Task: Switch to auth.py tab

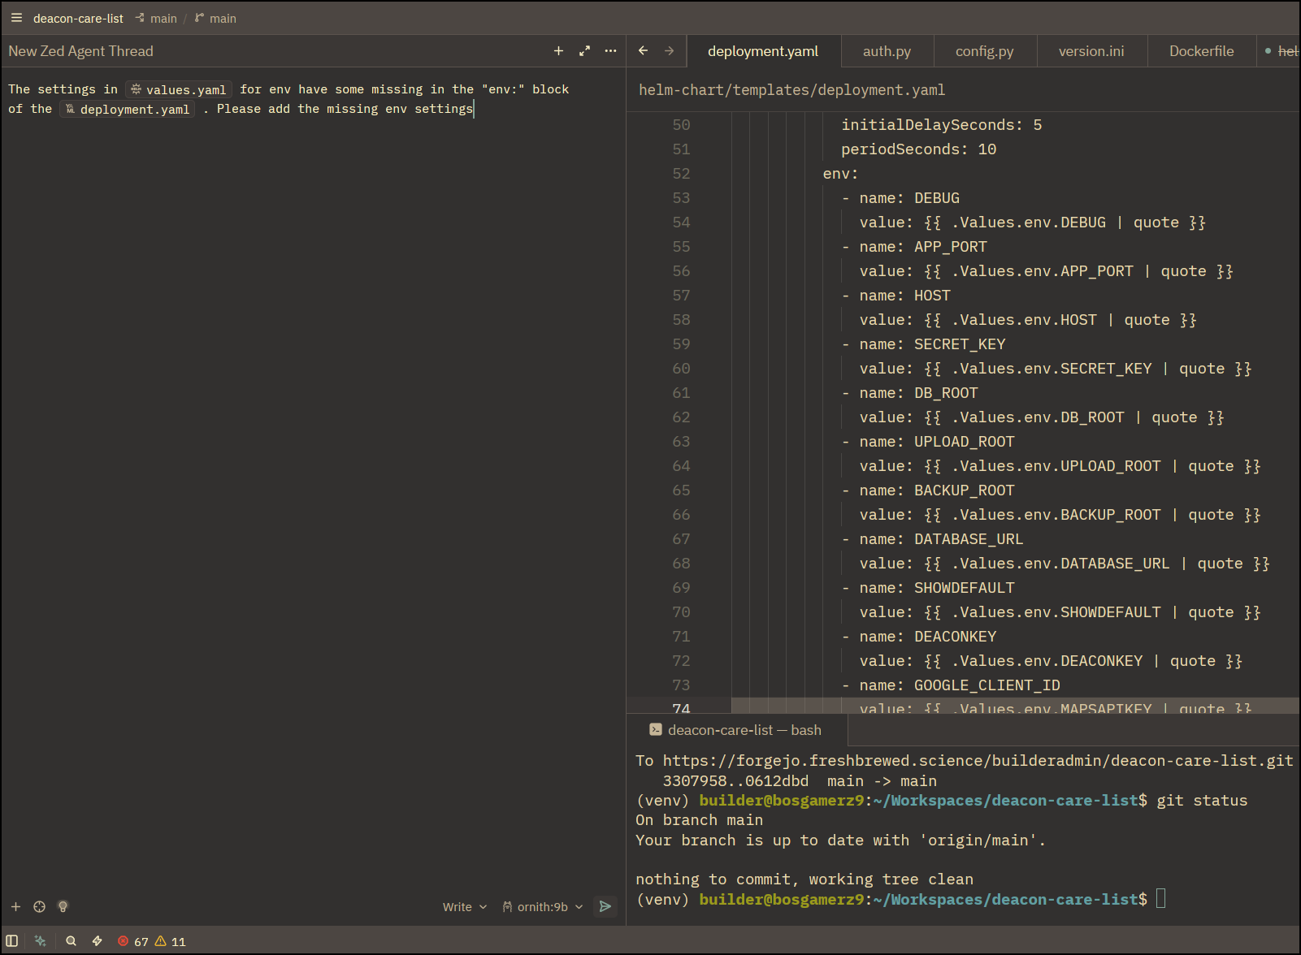Action: (x=887, y=51)
